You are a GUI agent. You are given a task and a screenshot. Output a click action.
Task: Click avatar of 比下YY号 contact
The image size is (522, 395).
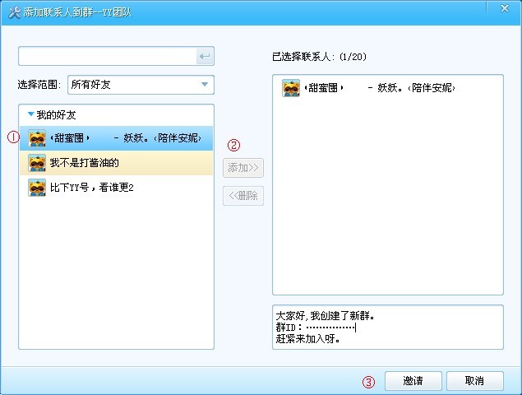click(37, 188)
